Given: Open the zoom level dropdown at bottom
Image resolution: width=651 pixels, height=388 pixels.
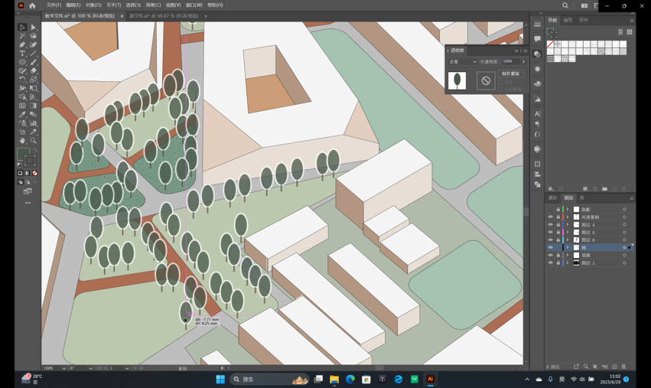Looking at the screenshot, I should tap(63, 368).
